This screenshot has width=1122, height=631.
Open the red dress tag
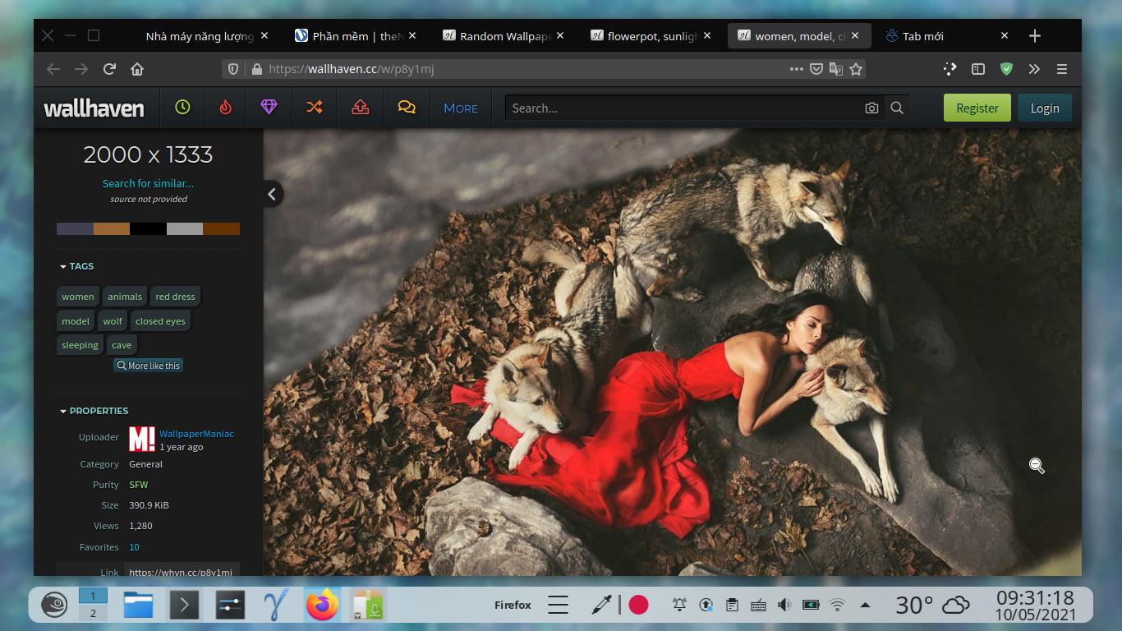pos(175,297)
